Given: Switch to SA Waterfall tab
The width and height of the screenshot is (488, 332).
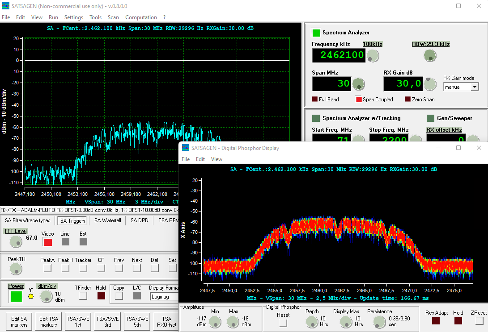Looking at the screenshot, I should pos(108,220).
